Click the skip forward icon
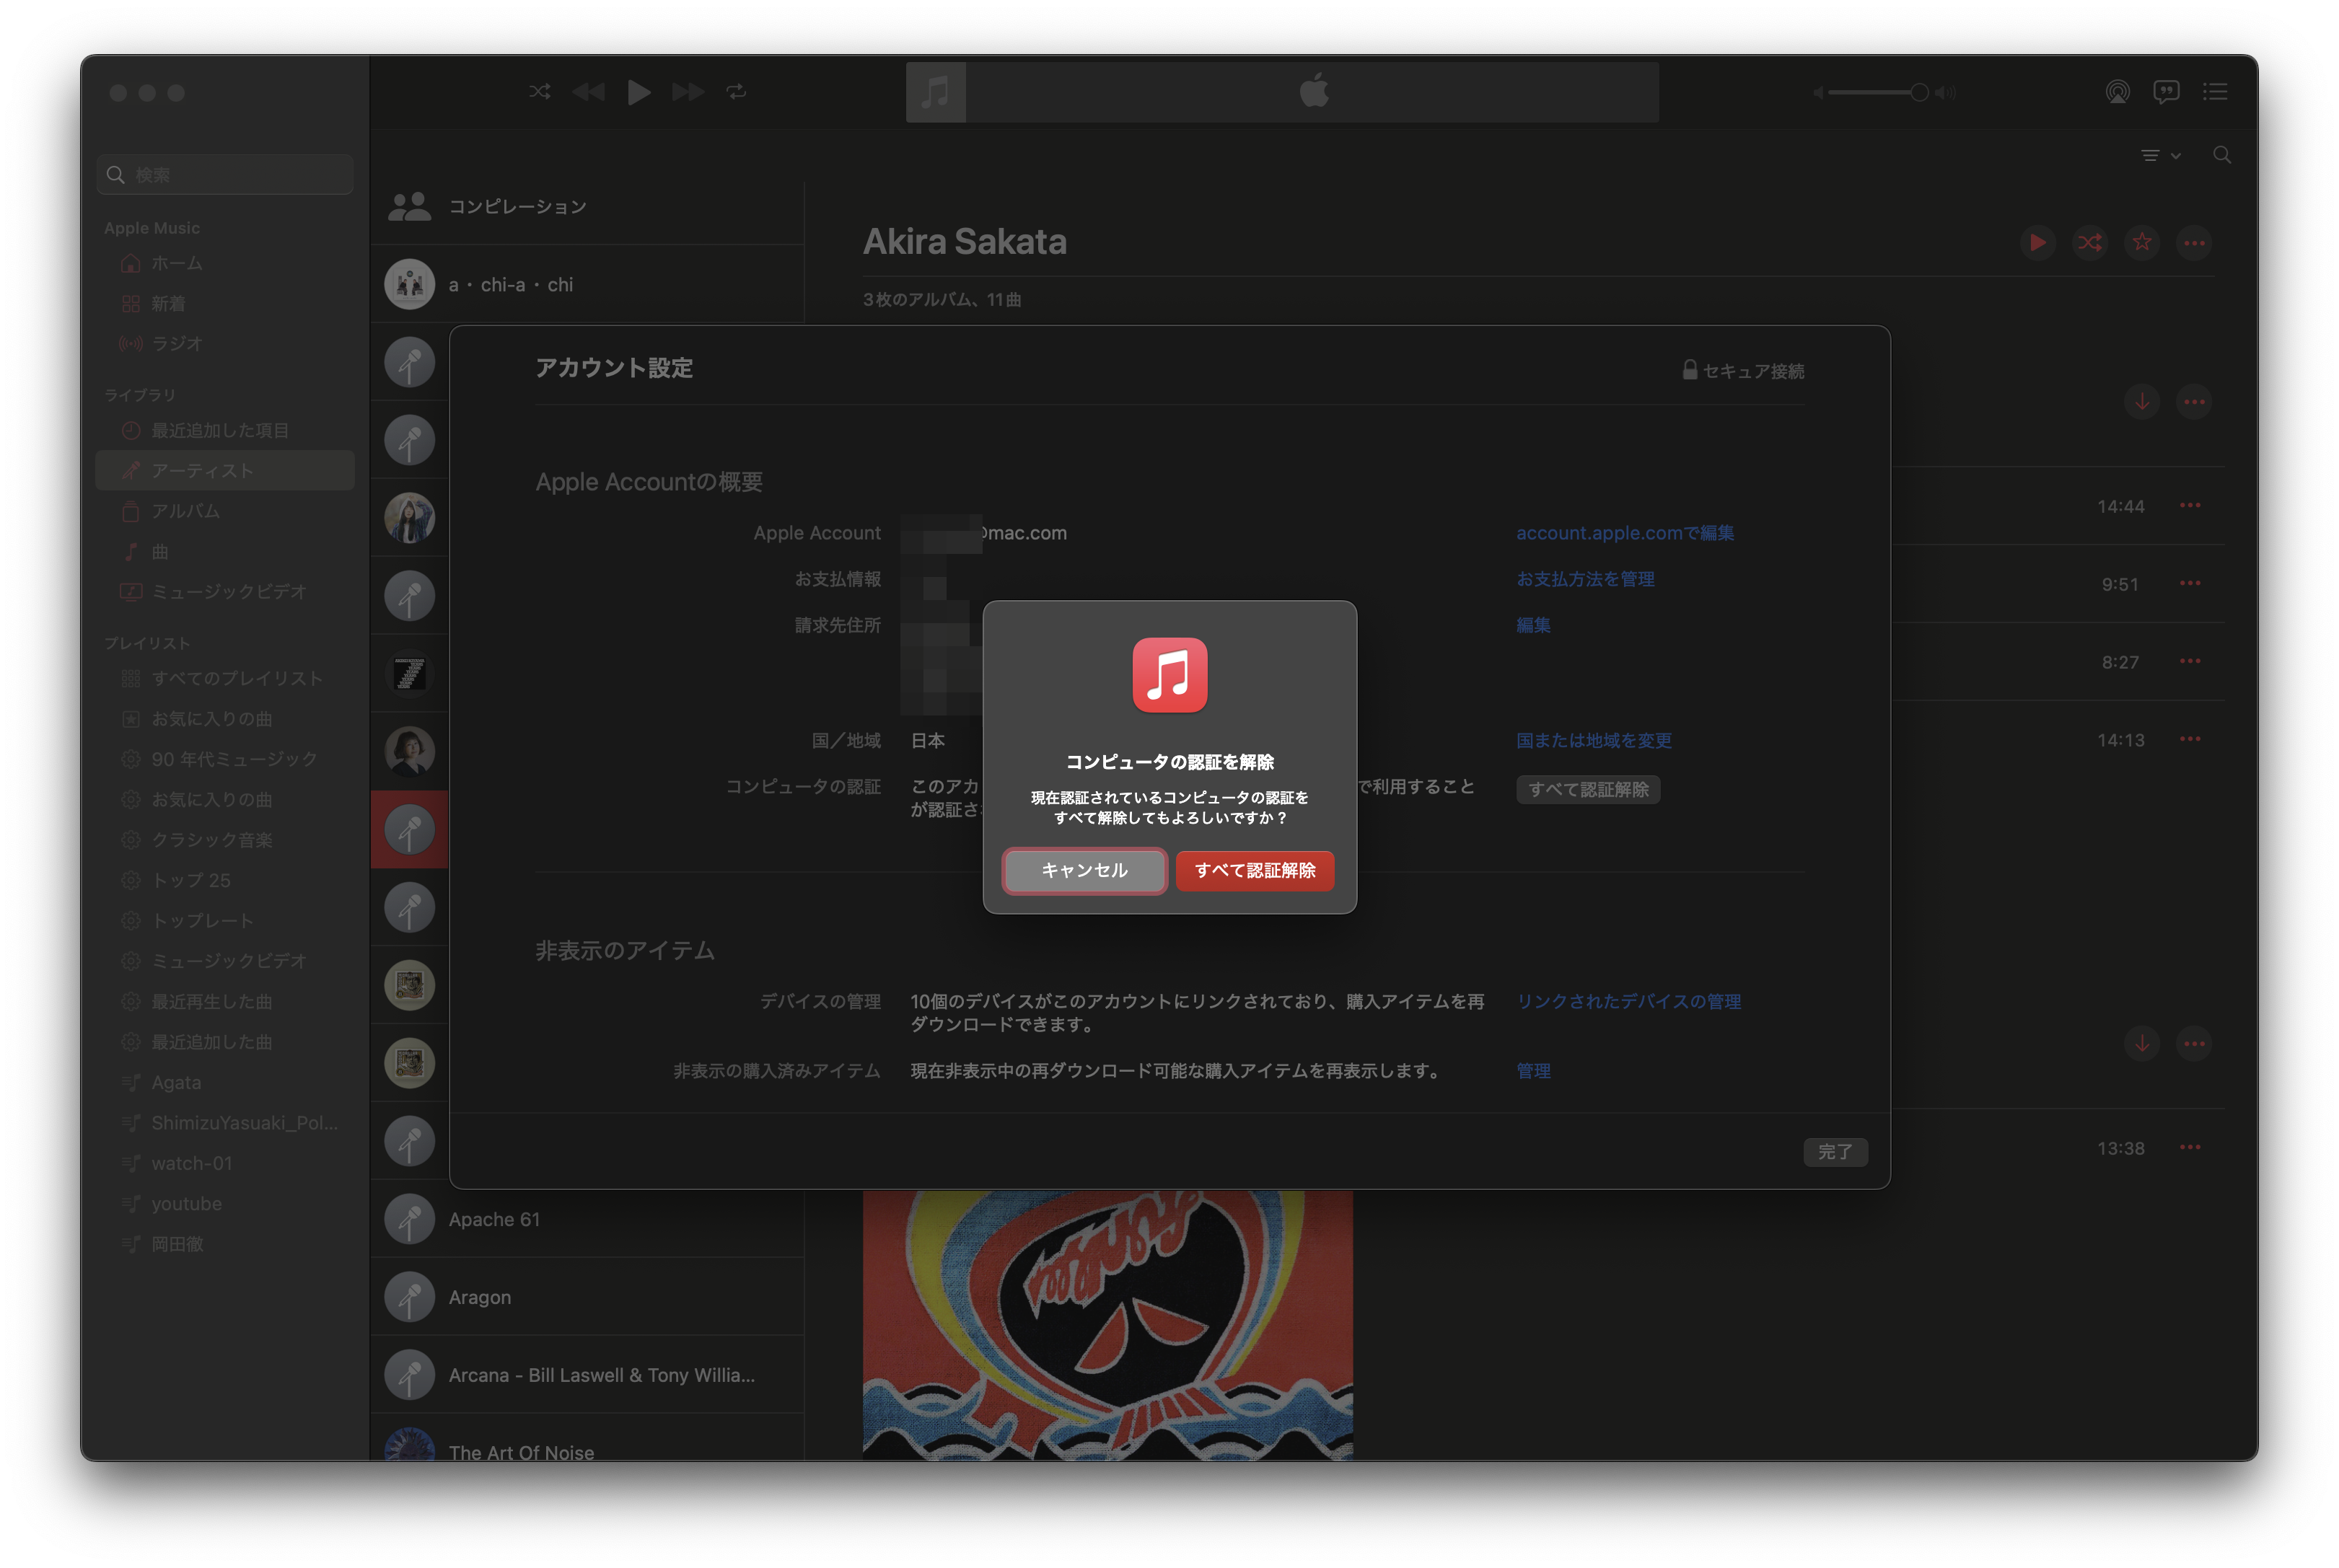This screenshot has height=1568, width=2339. click(x=688, y=92)
